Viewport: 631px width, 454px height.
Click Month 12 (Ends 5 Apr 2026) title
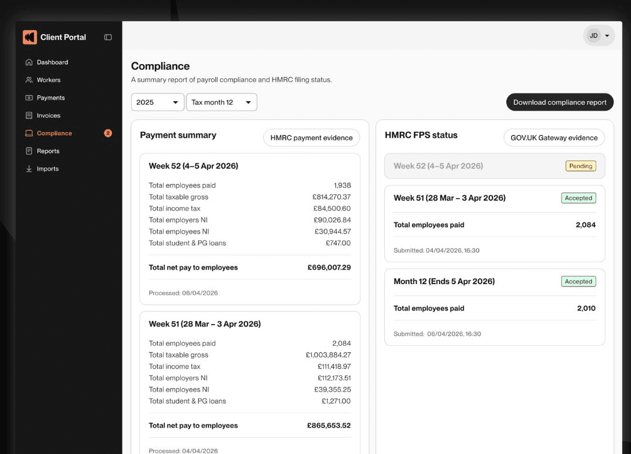pos(444,281)
